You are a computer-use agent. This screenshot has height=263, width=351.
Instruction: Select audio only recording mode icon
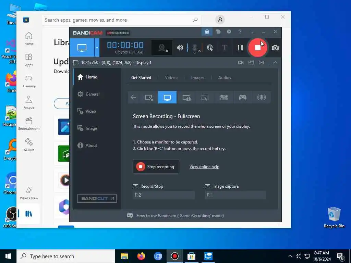point(261,97)
